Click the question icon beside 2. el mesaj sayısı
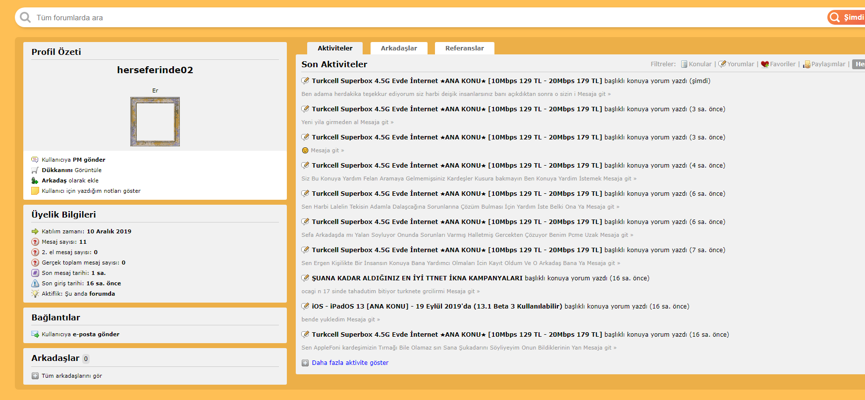 [x=35, y=252]
